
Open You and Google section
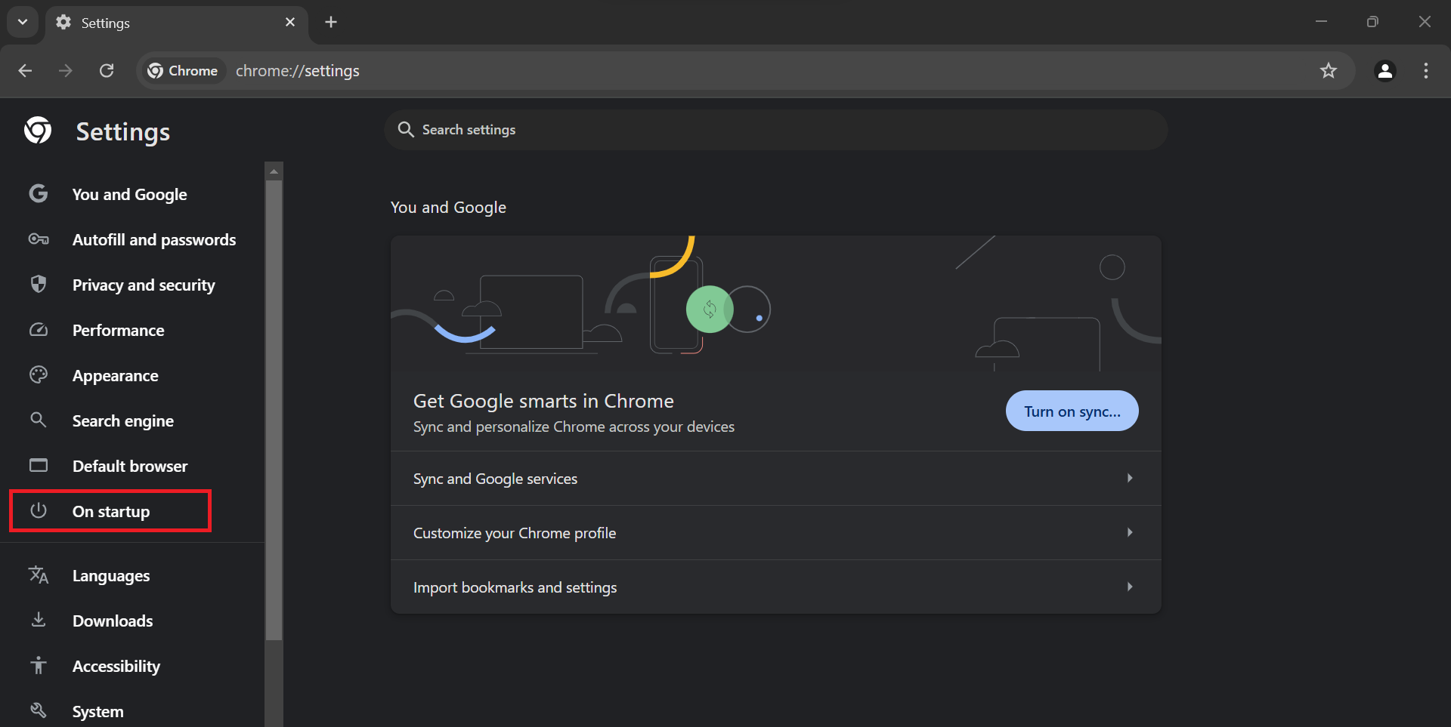[x=129, y=195]
